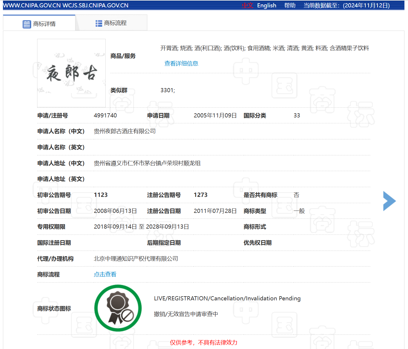Image resolution: width=408 pixels, height=349 pixels.
Task: Click the trademark status badge icon
Action: point(118,308)
